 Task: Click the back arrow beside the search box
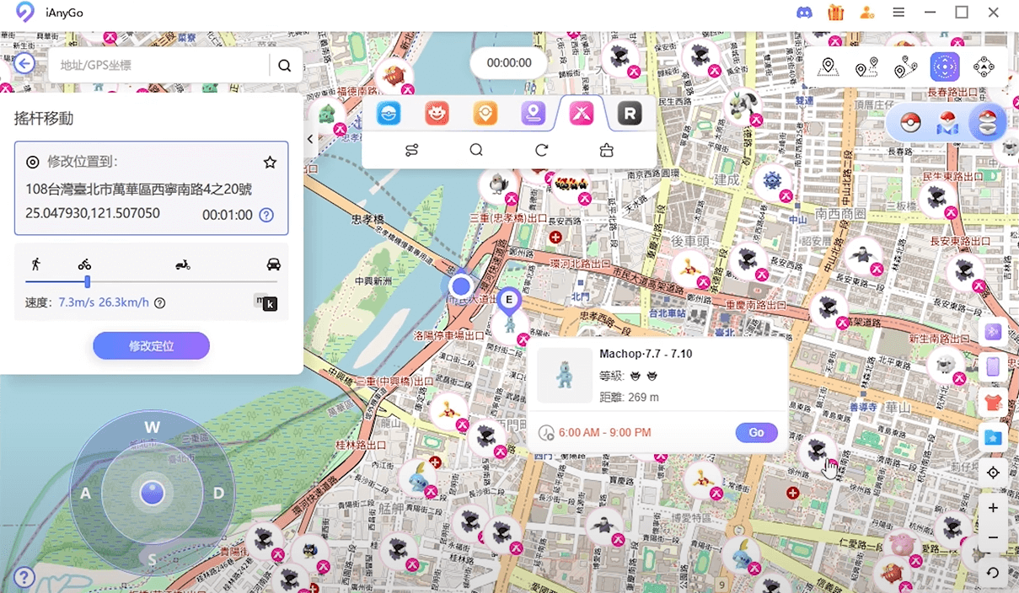point(24,63)
